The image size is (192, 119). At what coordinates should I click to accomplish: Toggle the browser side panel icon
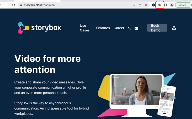tap(166, 5)
